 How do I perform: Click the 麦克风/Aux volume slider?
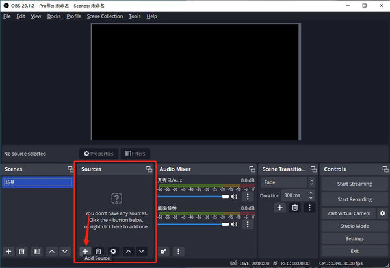coord(192,196)
